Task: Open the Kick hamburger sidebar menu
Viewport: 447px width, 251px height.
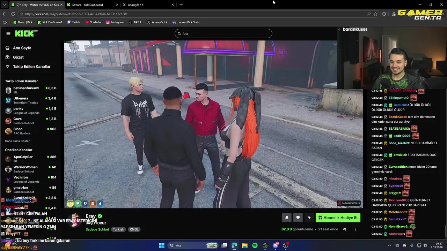Action: click(x=8, y=33)
